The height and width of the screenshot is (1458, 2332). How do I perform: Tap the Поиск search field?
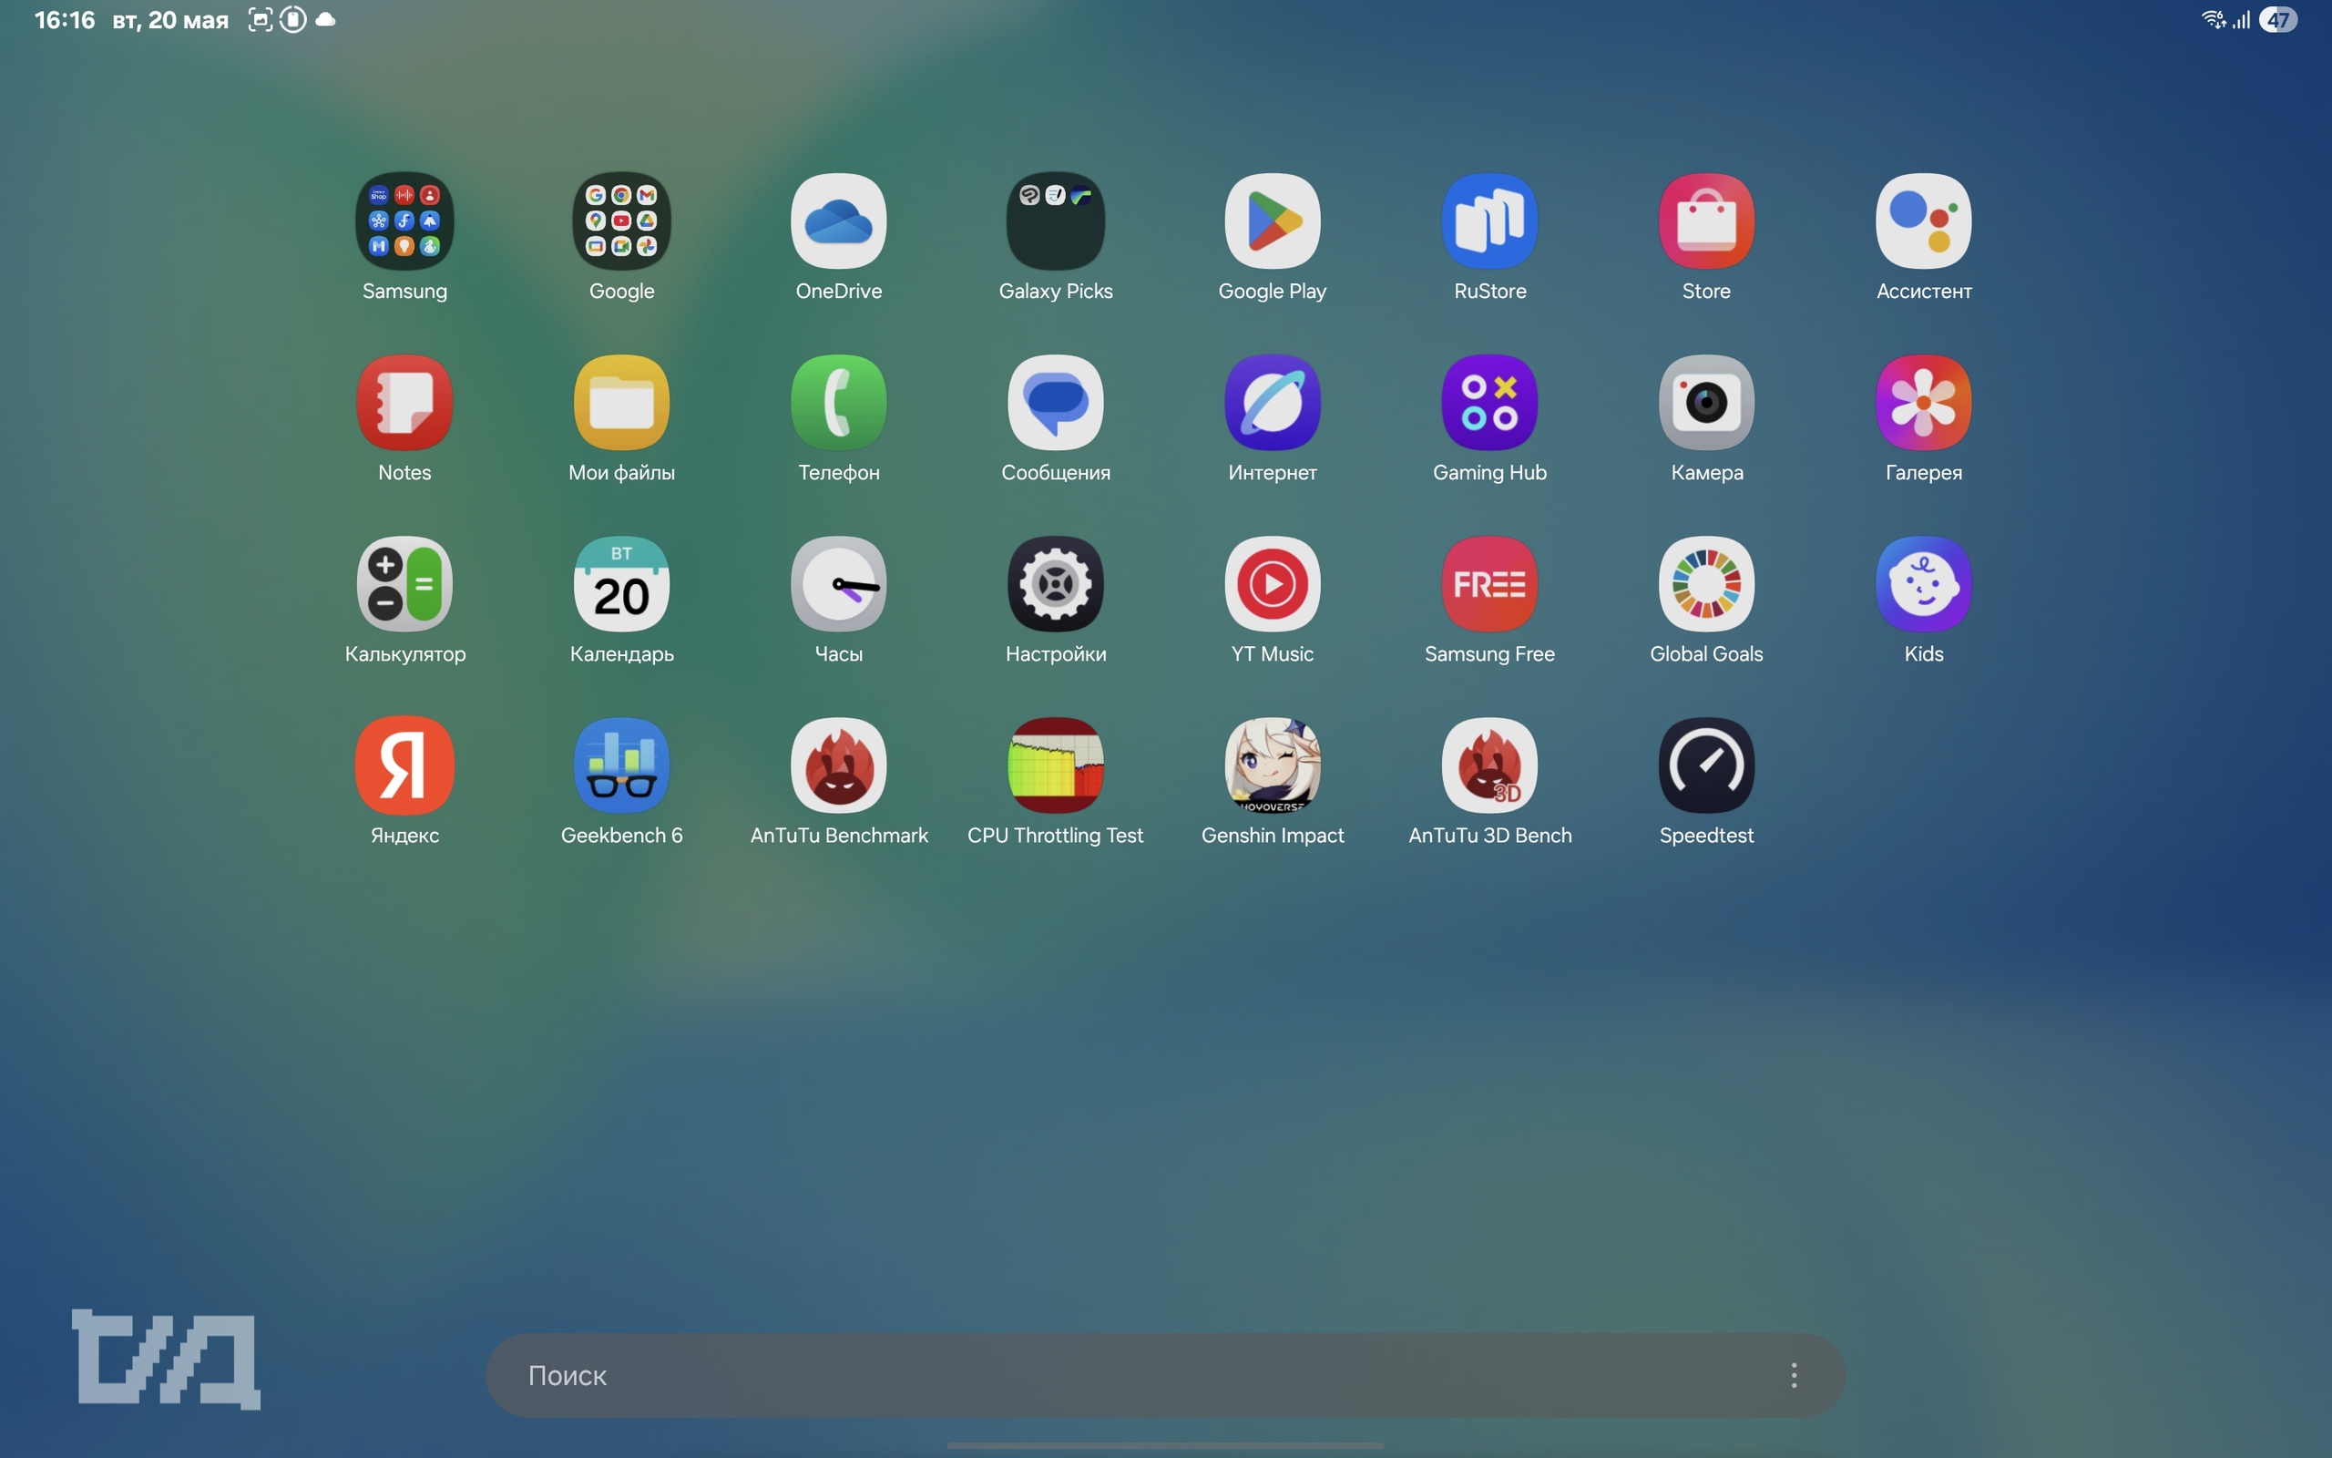pyautogui.click(x=1165, y=1375)
